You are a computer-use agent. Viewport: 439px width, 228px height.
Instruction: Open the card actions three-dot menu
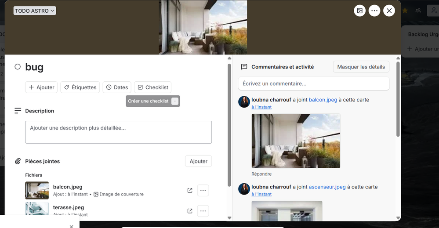click(x=374, y=11)
